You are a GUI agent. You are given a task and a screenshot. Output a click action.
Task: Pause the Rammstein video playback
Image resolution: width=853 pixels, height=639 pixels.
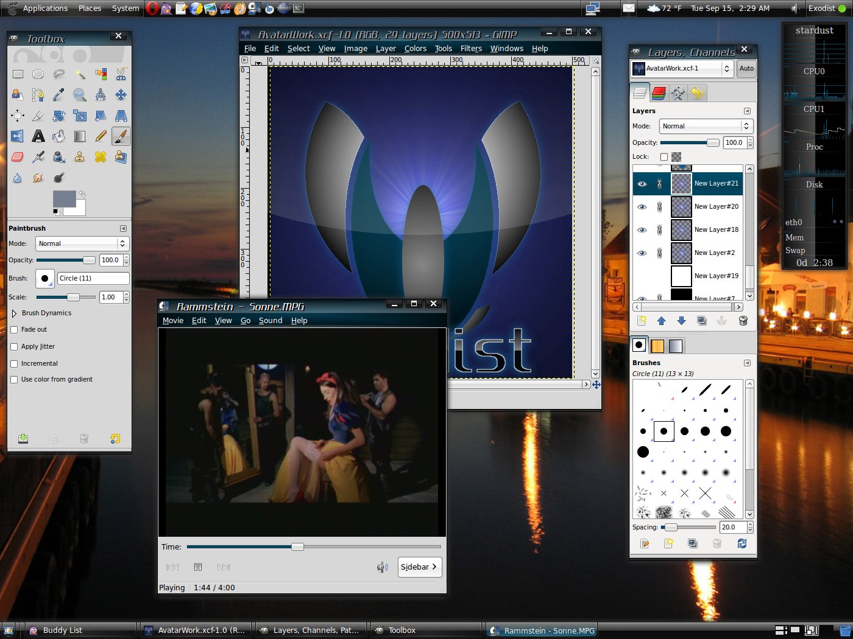pyautogui.click(x=198, y=567)
